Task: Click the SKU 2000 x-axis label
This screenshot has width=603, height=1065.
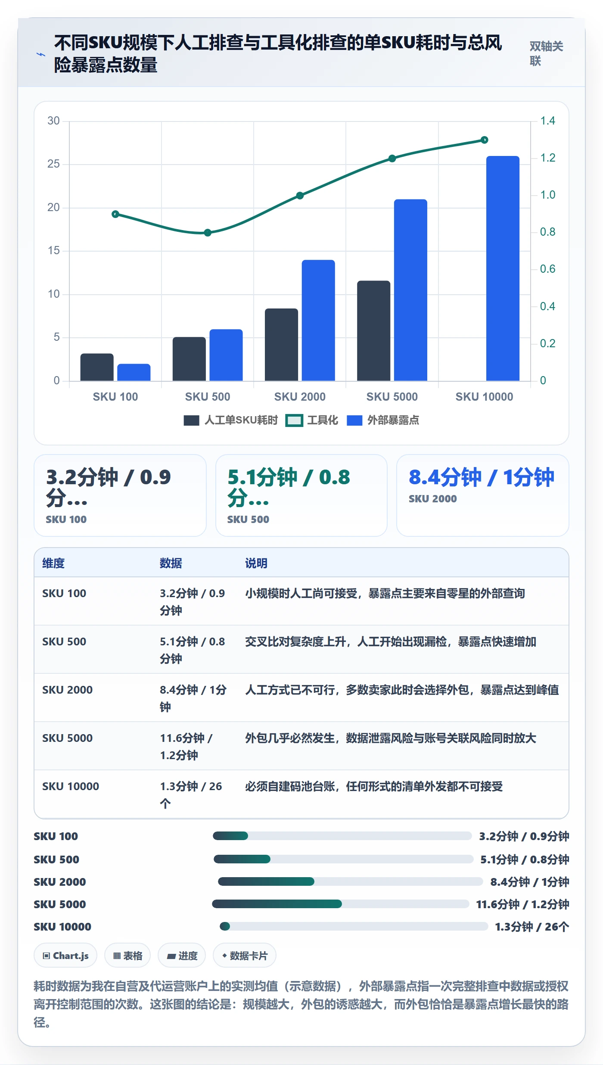Action: click(300, 397)
